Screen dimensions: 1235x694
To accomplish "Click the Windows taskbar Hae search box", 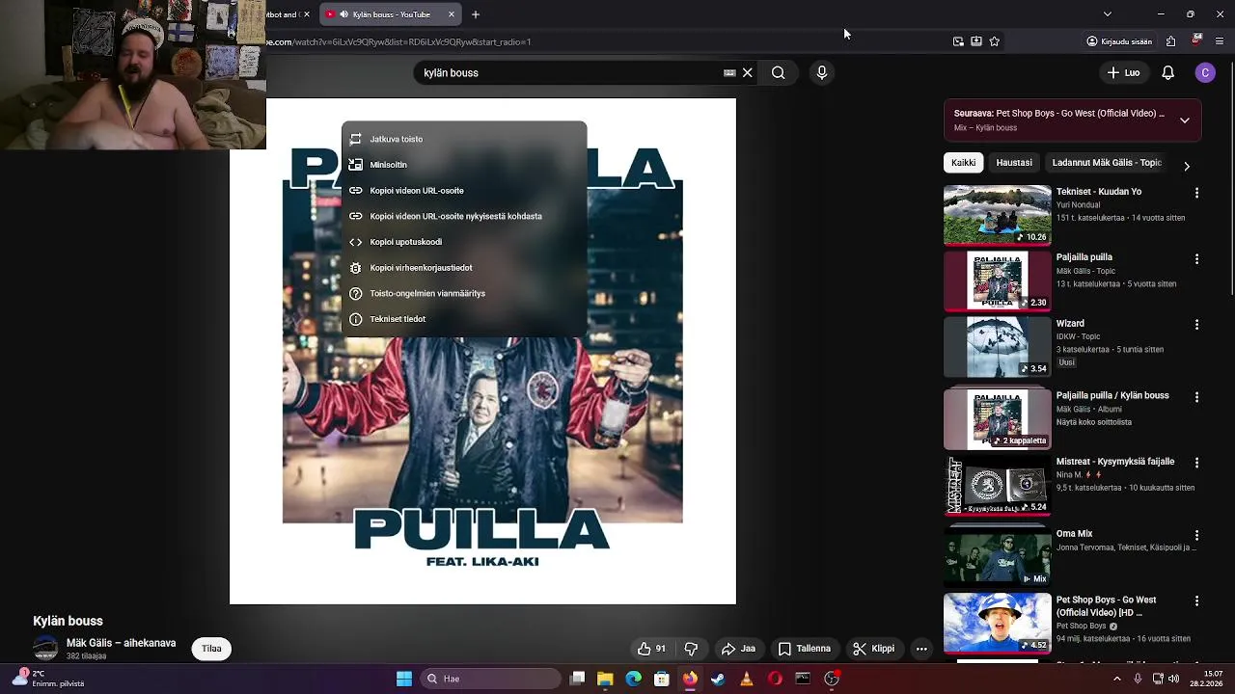I will coord(491,679).
